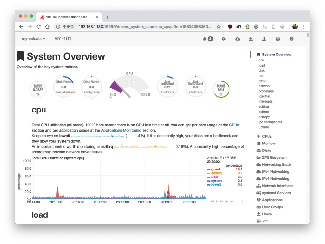The image size is (325, 244).
Task: Open the my-netdata dropdown menu
Action: pos(34,39)
